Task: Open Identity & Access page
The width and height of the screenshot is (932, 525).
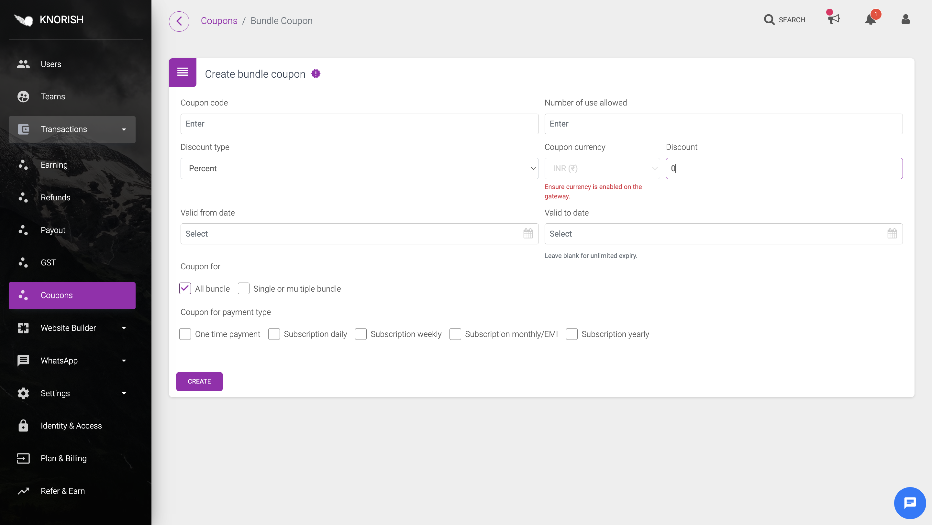Action: pos(72,426)
